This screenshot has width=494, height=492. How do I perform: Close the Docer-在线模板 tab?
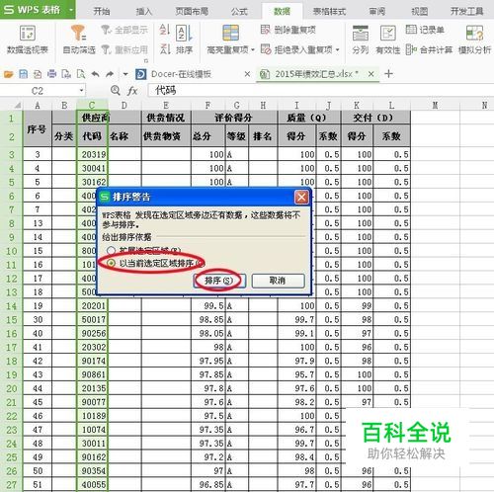247,74
